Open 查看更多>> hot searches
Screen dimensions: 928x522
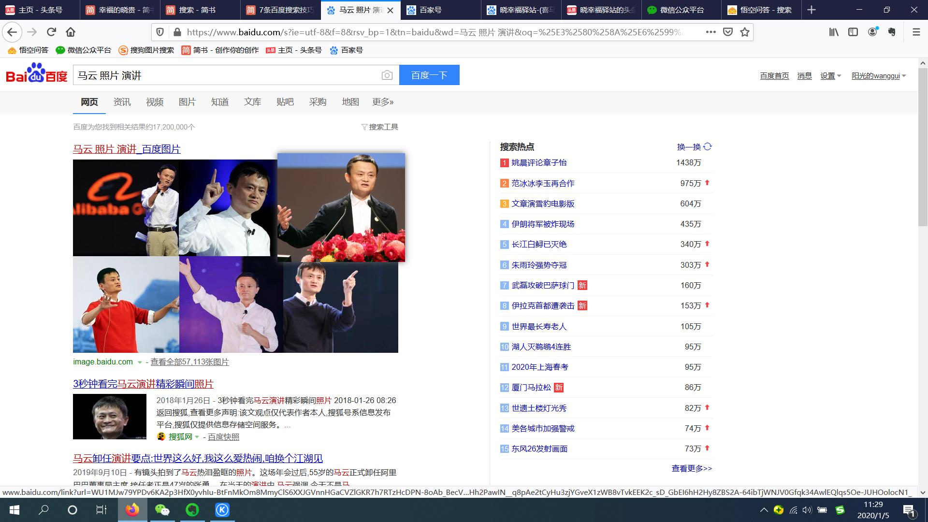click(692, 468)
